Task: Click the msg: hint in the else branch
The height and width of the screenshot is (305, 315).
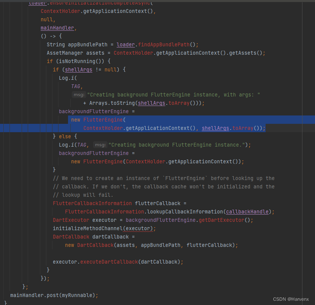Action: point(100,145)
